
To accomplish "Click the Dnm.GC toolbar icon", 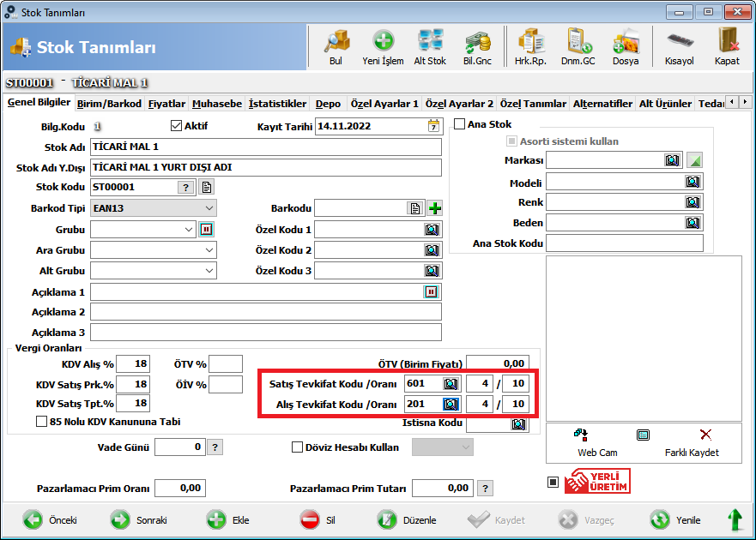I will coord(578,47).
